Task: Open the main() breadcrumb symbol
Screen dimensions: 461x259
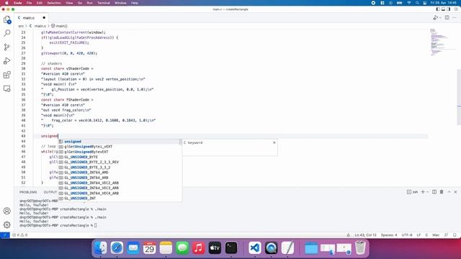Action: click(59, 26)
